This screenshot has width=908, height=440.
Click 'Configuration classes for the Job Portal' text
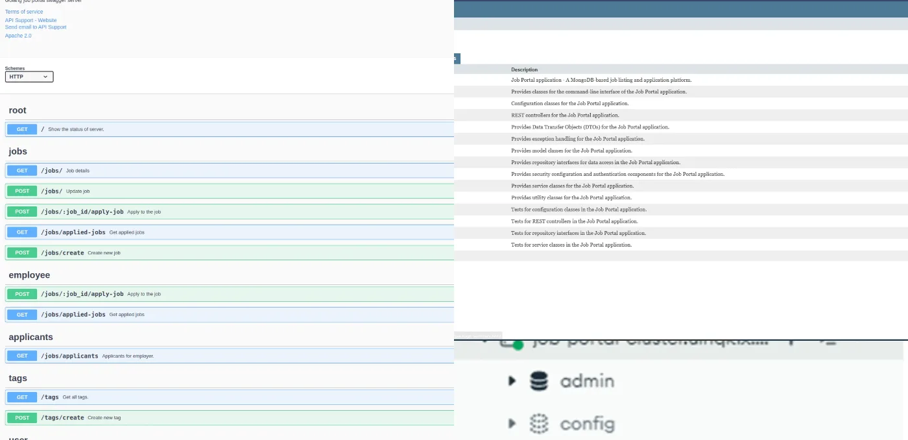tap(569, 104)
